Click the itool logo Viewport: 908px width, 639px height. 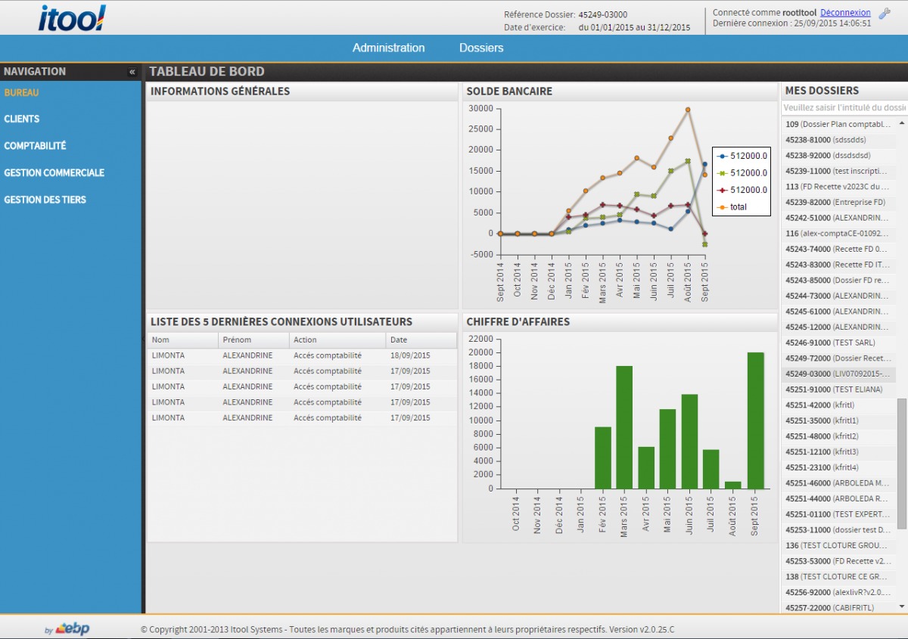(72, 18)
